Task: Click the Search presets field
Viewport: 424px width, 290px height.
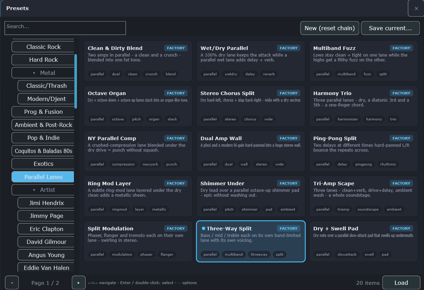Action: coord(65,28)
